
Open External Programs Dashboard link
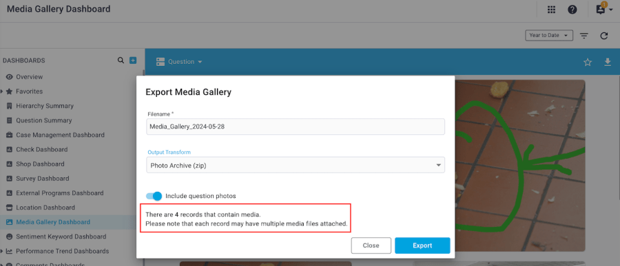pos(60,193)
